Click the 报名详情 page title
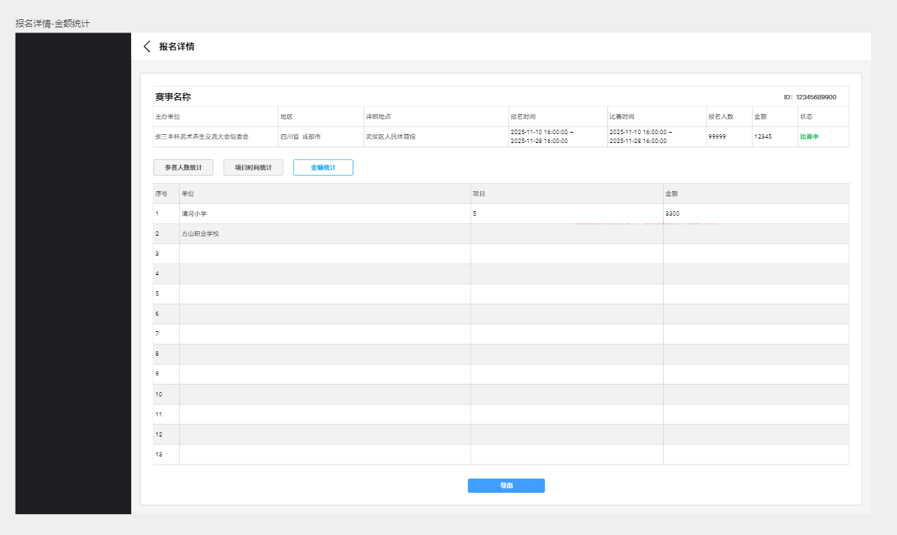This screenshot has width=897, height=535. [177, 47]
